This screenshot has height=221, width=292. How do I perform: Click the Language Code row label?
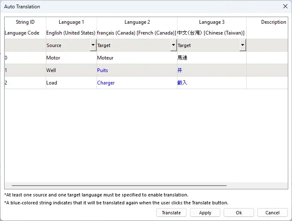pyautogui.click(x=22, y=33)
